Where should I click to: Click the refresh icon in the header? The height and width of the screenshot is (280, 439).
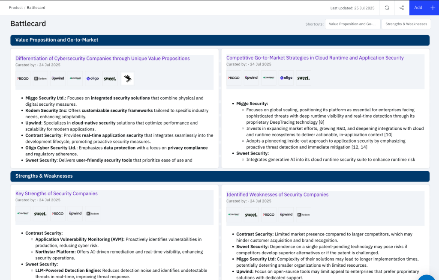[x=387, y=8]
